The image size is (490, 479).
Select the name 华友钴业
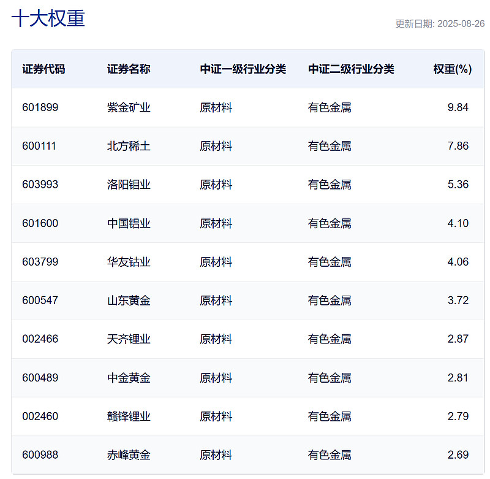click(129, 261)
